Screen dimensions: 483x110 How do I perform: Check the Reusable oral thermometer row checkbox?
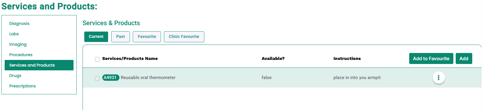click(97, 78)
